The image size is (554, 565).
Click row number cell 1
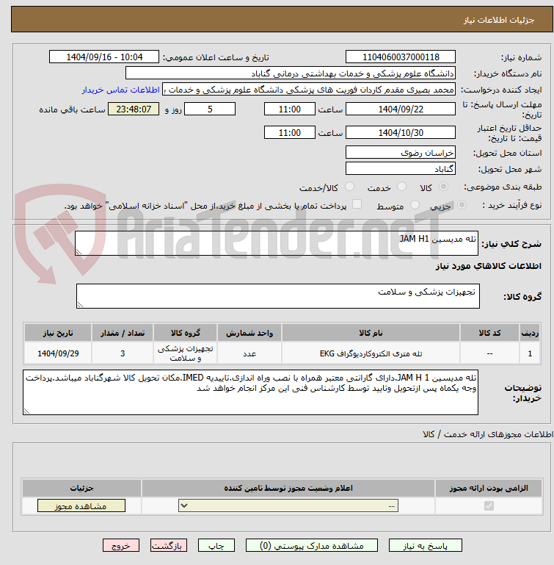[x=530, y=353]
